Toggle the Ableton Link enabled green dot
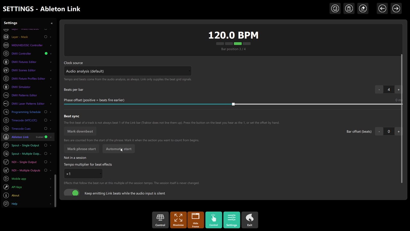Screen dimensions: 410x231 (46, 137)
